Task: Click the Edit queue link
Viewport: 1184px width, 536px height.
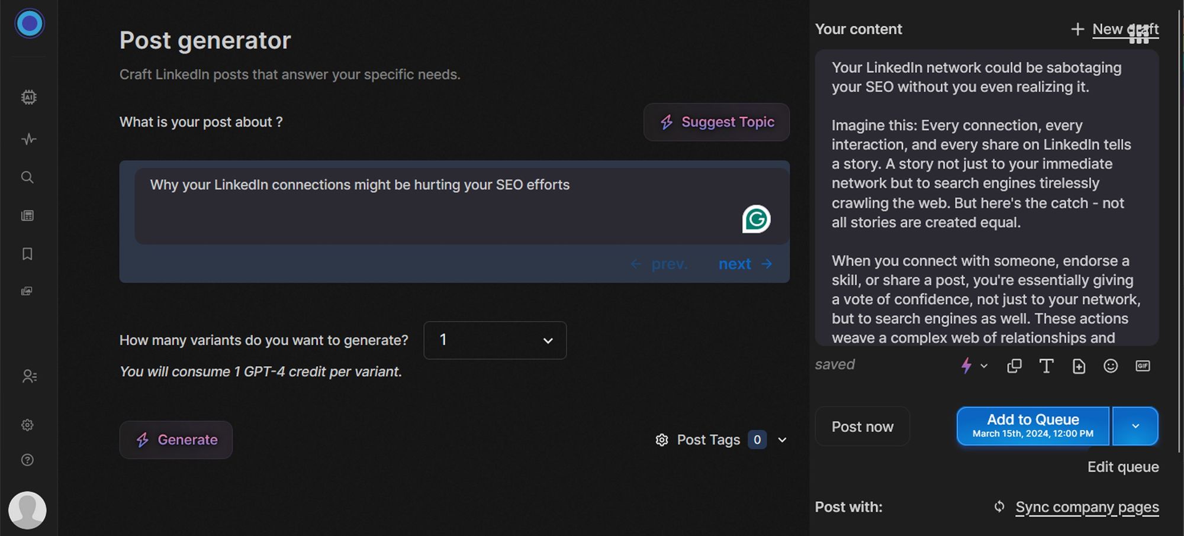Action: (1123, 467)
